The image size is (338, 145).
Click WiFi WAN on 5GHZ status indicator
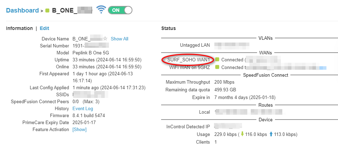tap(217, 67)
